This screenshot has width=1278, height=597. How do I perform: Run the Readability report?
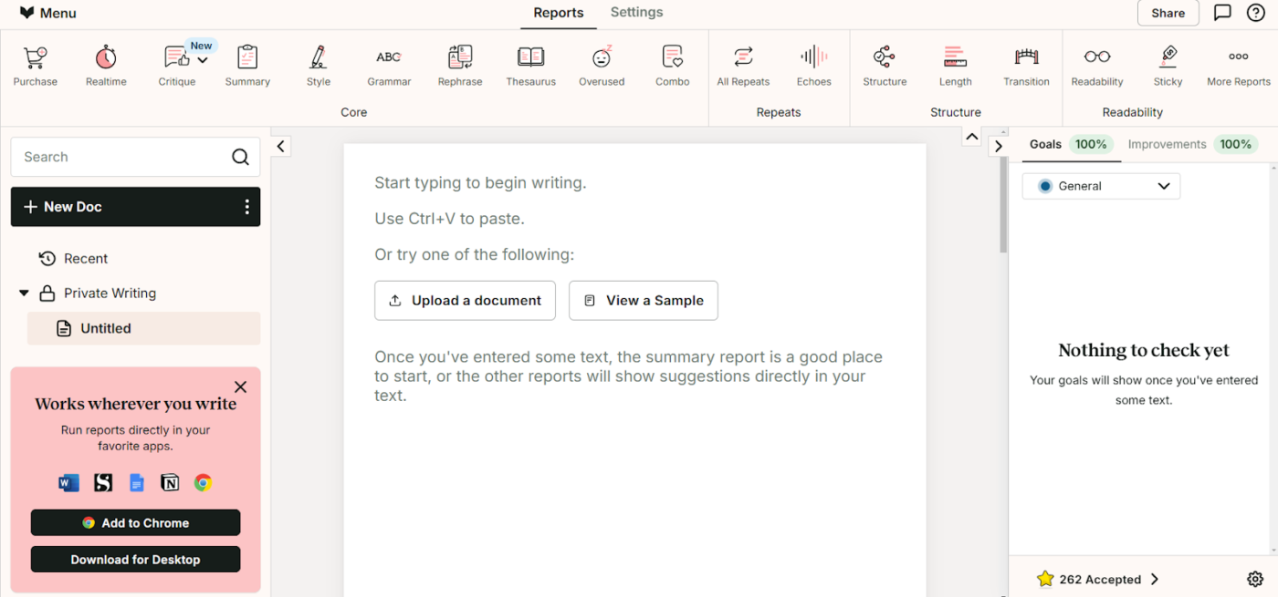tap(1096, 62)
